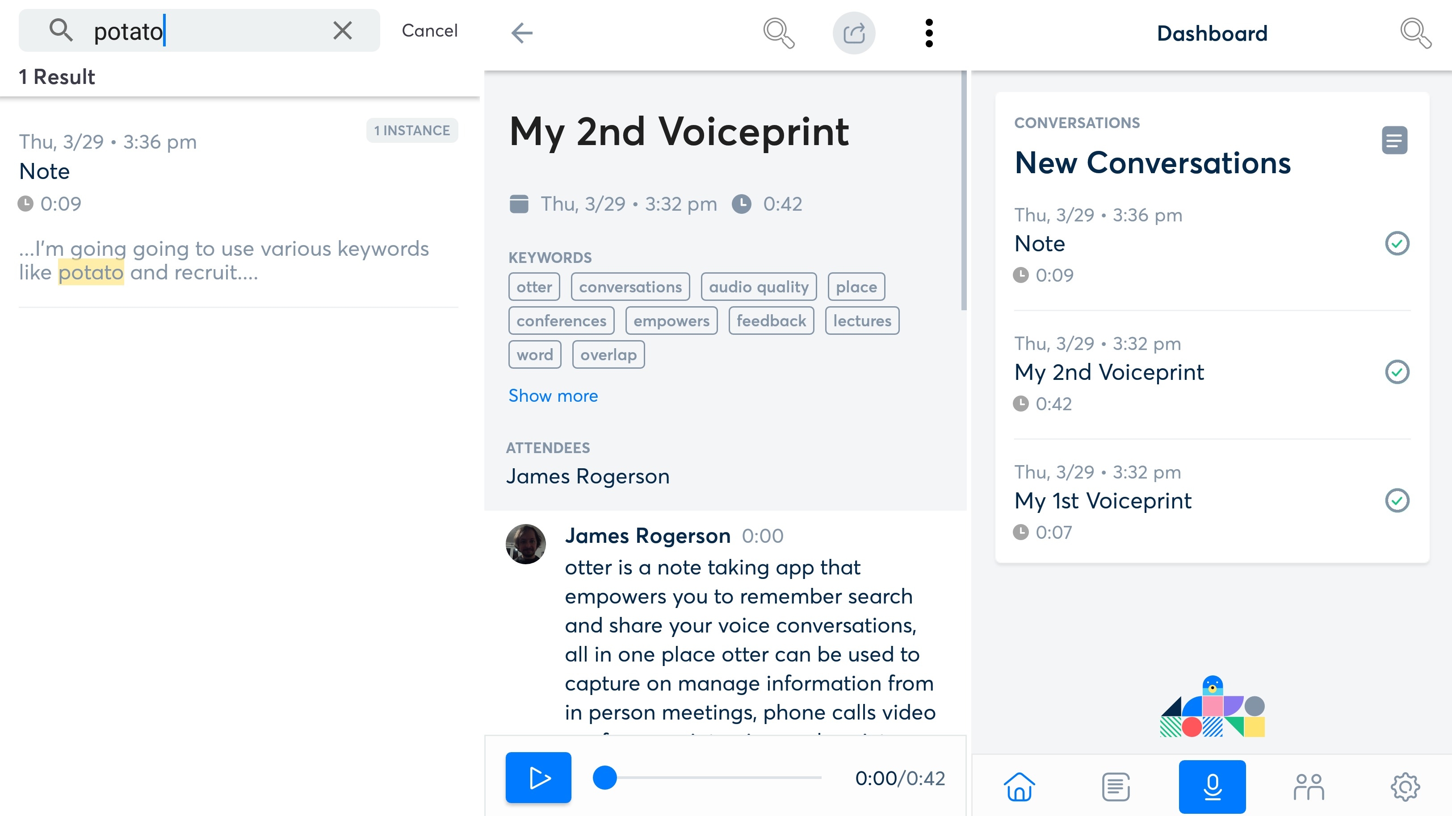Click the checkmark toggle on Note conversation
The image size is (1452, 816).
[x=1397, y=244]
